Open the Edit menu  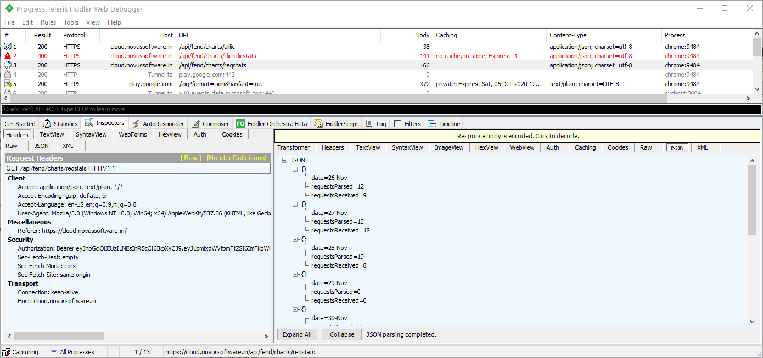coord(27,22)
